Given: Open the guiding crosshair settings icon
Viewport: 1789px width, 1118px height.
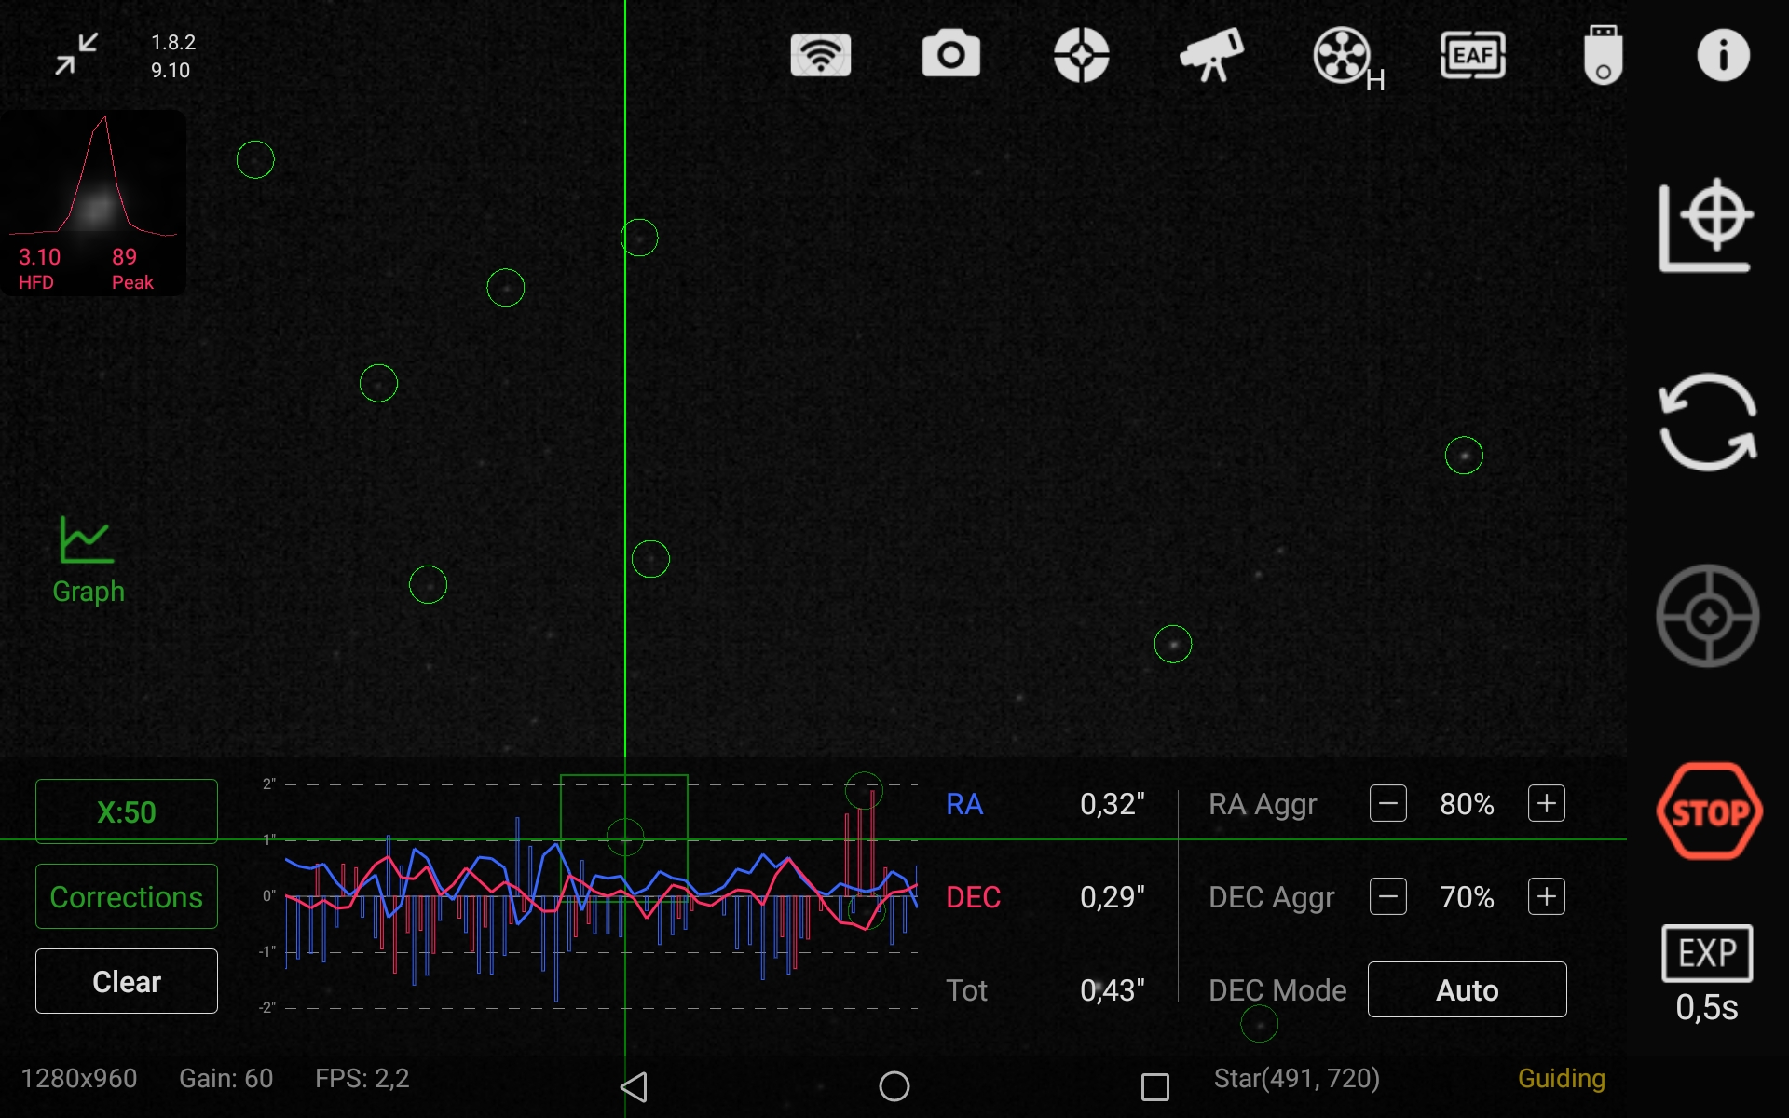Looking at the screenshot, I should click(1081, 55).
